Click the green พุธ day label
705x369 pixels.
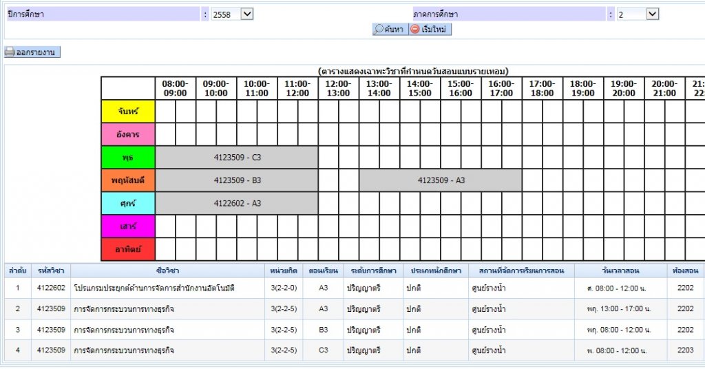pyautogui.click(x=128, y=158)
